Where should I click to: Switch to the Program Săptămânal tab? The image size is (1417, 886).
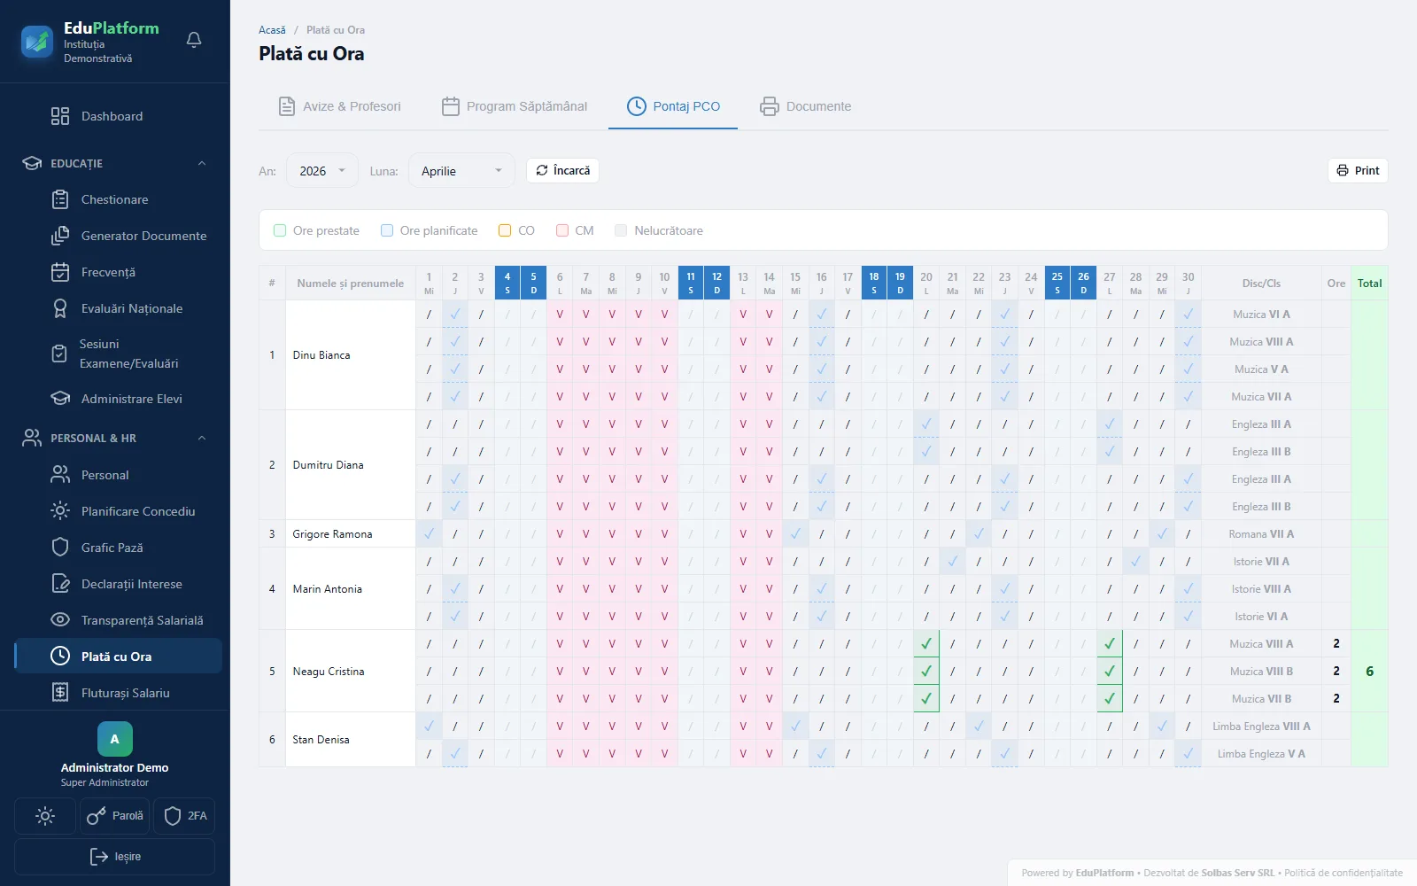click(x=515, y=106)
